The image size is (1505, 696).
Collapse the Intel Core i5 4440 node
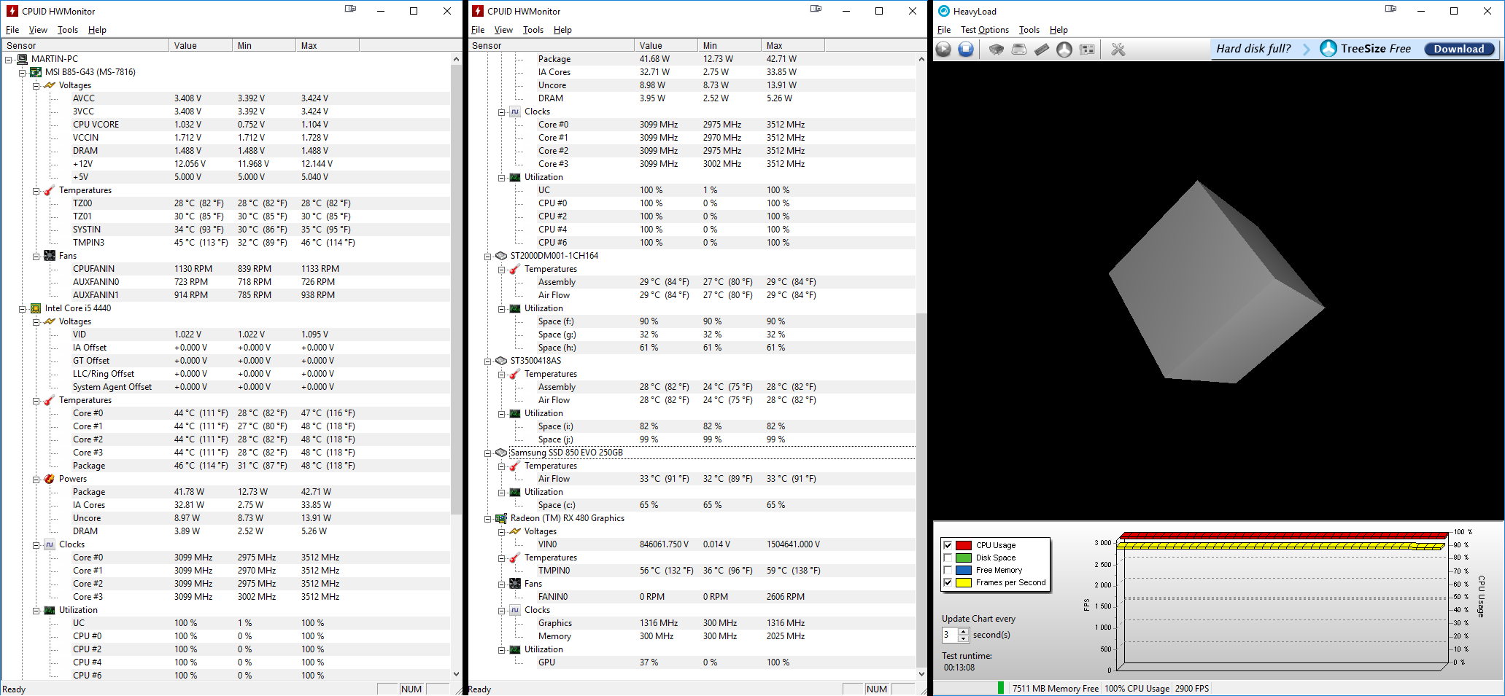pyautogui.click(x=23, y=309)
